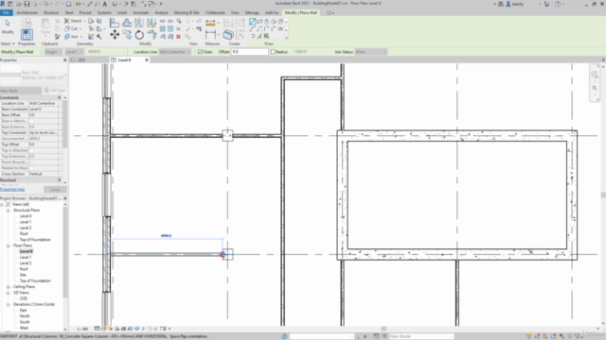The height and width of the screenshot is (340, 606).
Task: Click the Offset input field
Action: click(x=250, y=52)
